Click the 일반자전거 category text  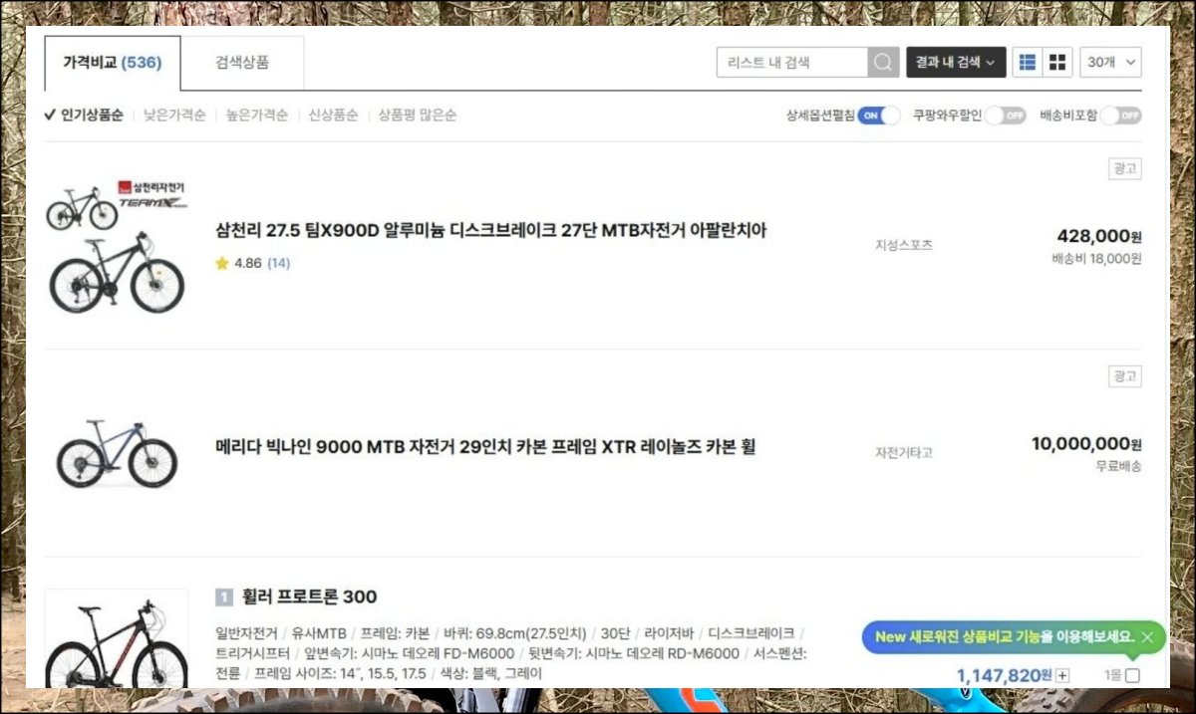click(x=246, y=634)
